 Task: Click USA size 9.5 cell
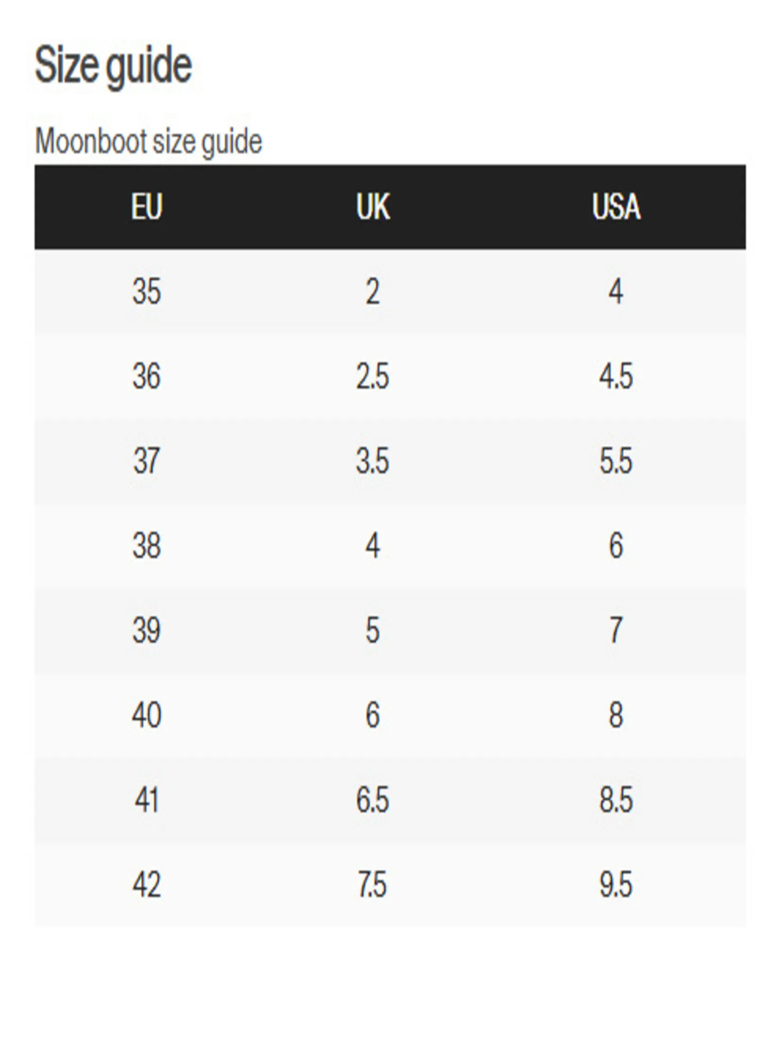[616, 884]
